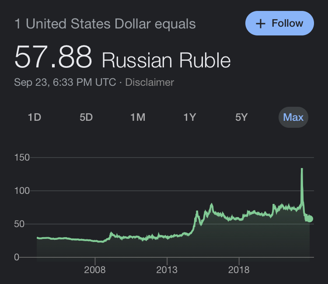Switch chart to 5D range
This screenshot has width=328, height=284.
tap(86, 117)
